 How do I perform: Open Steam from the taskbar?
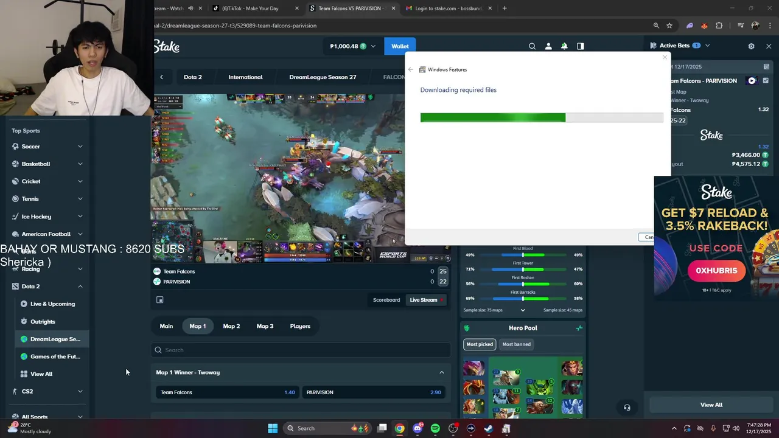(489, 428)
